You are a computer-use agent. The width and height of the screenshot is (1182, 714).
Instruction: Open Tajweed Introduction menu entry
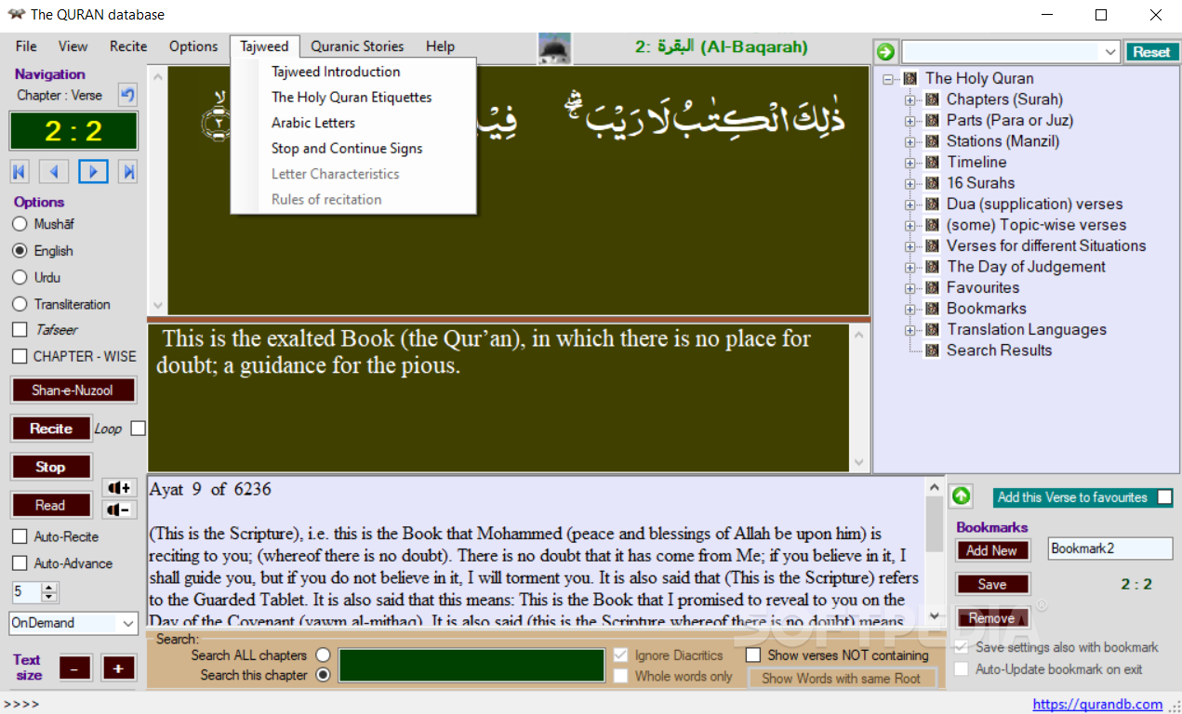[336, 72]
